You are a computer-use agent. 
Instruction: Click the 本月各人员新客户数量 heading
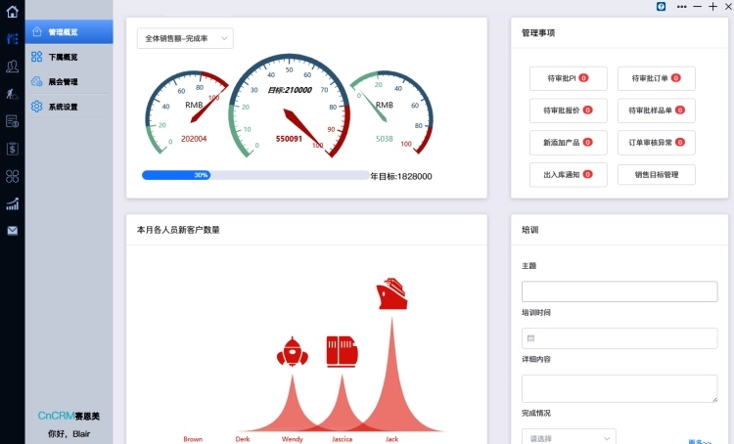[178, 230]
